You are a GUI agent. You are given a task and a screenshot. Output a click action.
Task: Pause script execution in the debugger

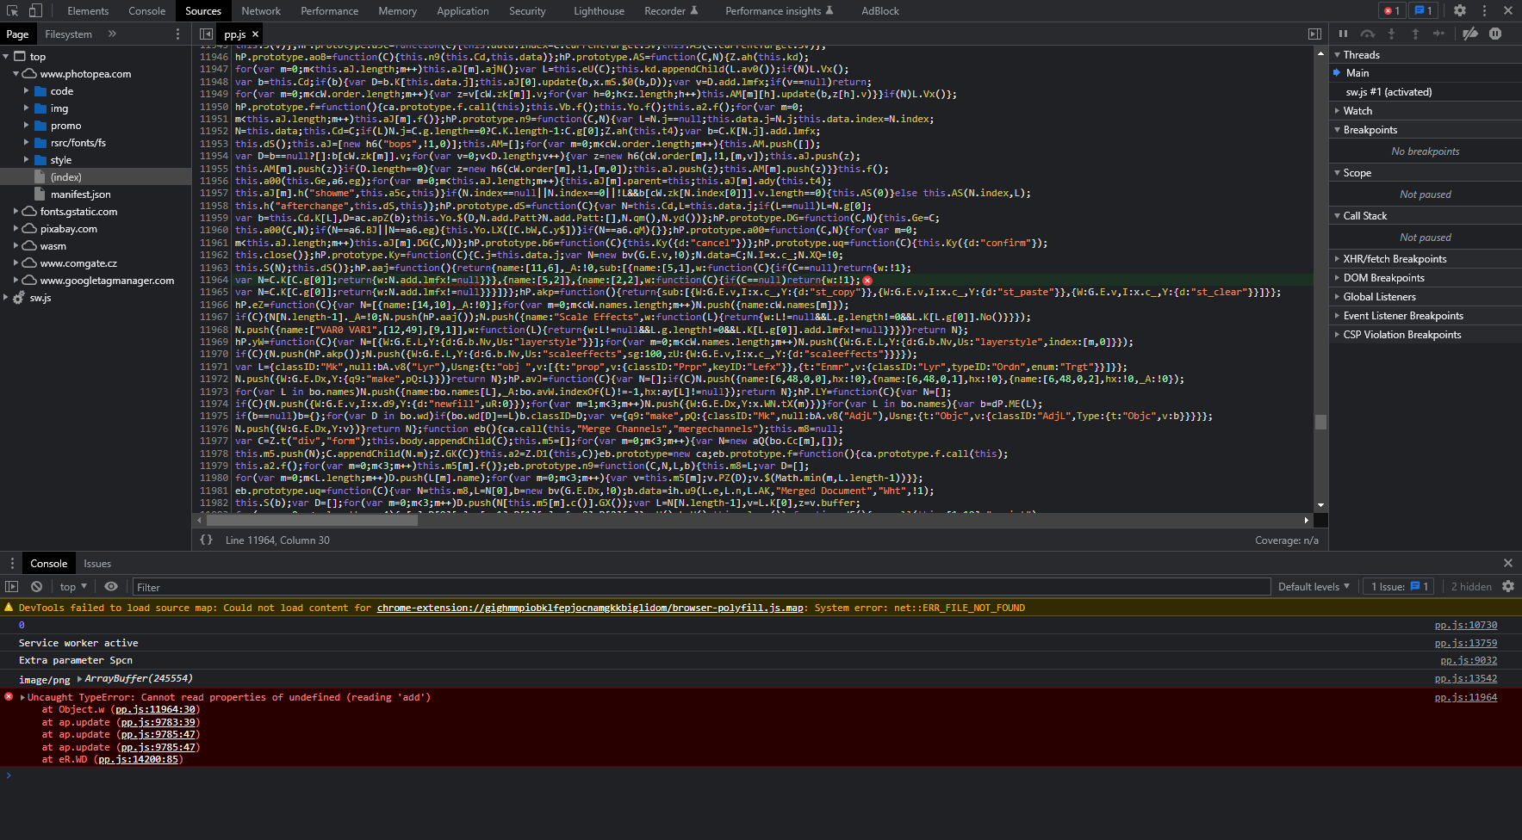(x=1344, y=34)
